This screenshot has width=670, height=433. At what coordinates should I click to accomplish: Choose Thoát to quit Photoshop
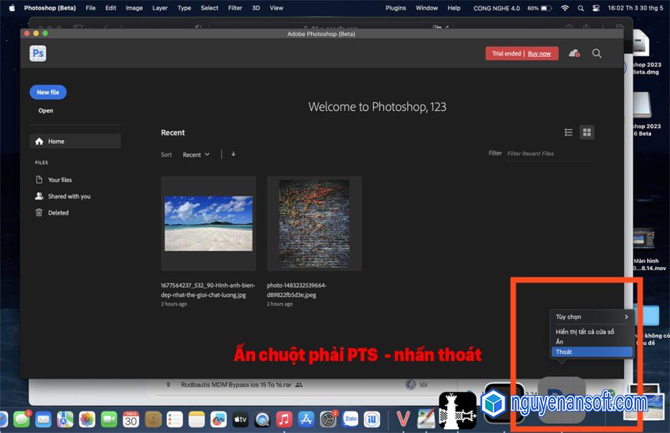tap(591, 352)
